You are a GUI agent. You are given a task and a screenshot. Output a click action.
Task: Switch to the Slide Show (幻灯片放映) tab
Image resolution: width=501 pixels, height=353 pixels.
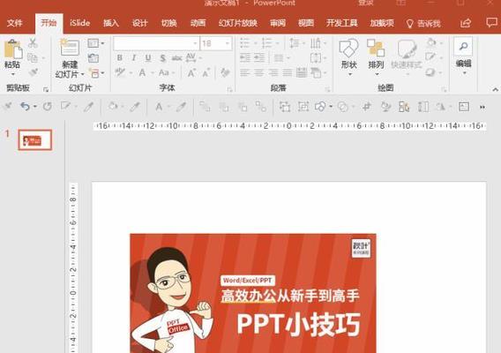click(x=238, y=23)
